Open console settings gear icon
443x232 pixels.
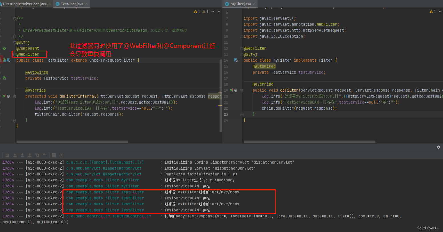tap(438, 147)
